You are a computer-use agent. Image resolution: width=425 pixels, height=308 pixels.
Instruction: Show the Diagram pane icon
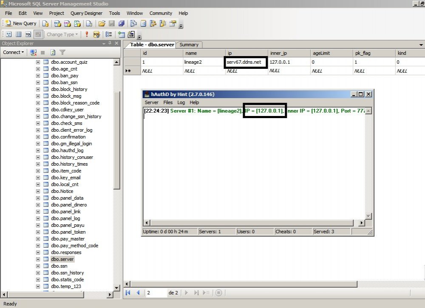8,34
